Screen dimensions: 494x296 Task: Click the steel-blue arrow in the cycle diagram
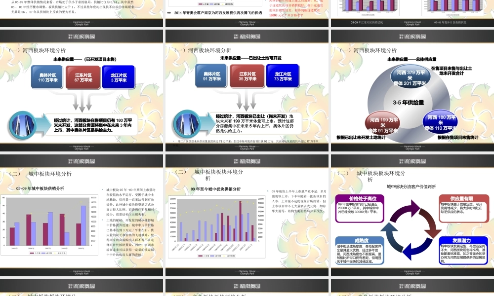(392, 237)
